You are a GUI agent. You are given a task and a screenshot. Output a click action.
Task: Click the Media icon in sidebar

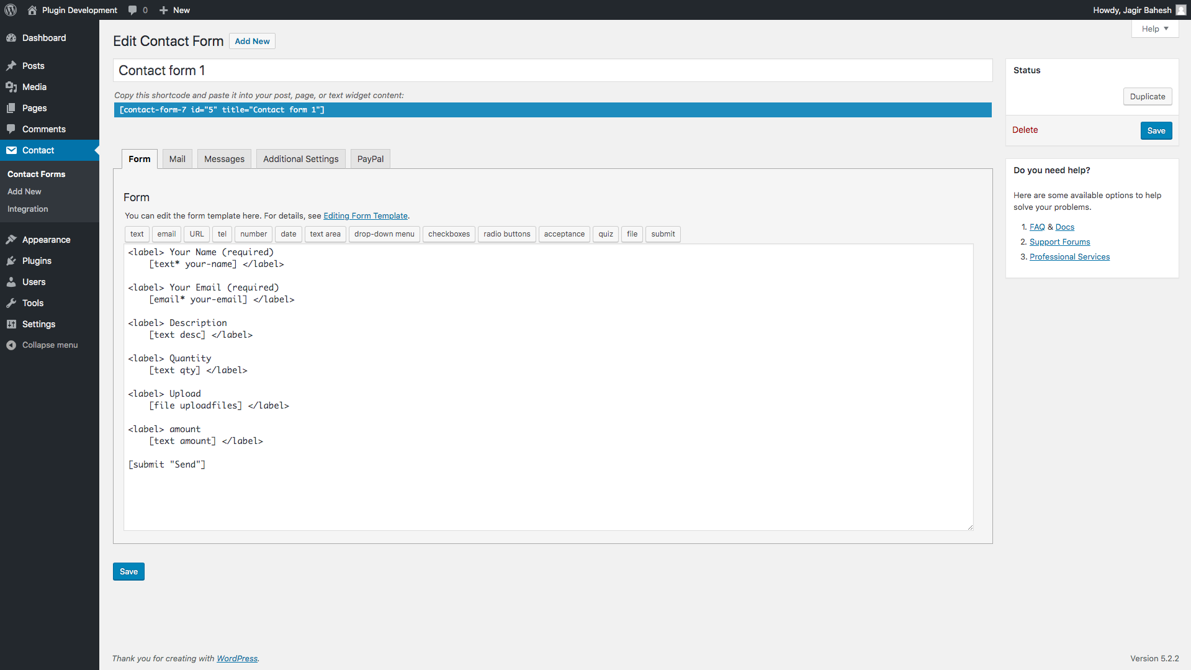point(11,87)
